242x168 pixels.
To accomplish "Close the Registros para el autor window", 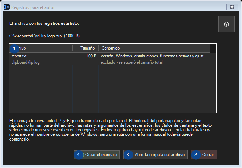I will click(x=232, y=7).
